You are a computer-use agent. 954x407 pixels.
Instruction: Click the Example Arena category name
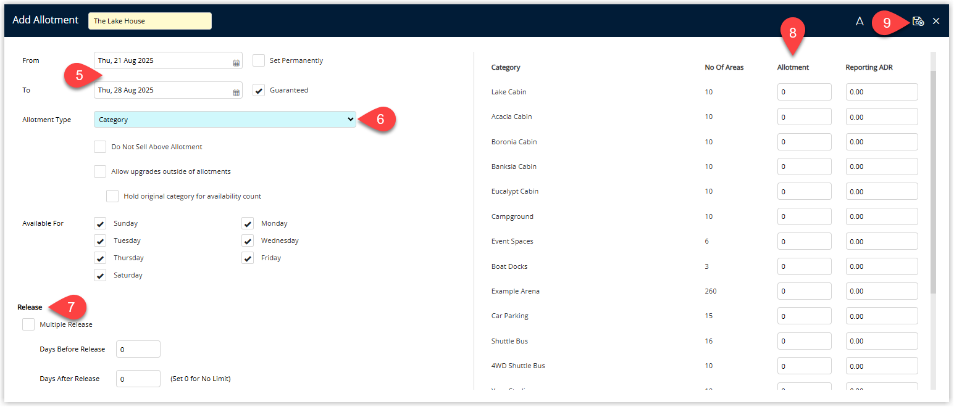[x=516, y=291]
